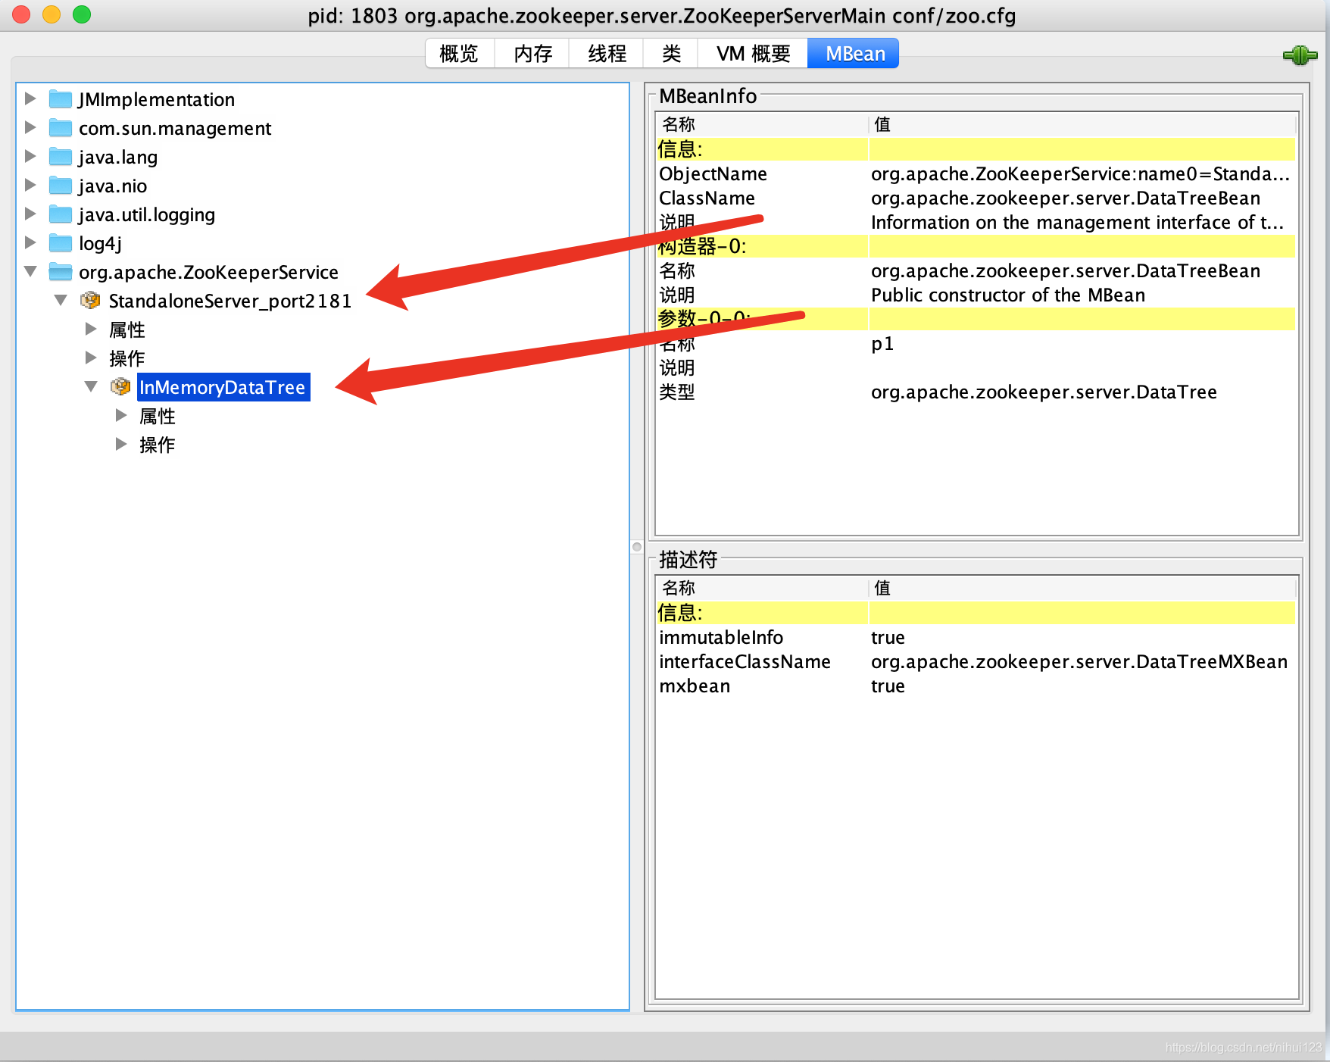Image resolution: width=1330 pixels, height=1062 pixels.
Task: Expand the com.sun.management node
Action: tap(30, 127)
